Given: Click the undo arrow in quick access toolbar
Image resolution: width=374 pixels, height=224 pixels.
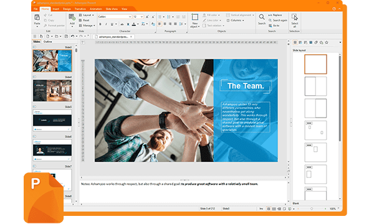Looking at the screenshot, I should pyautogui.click(x=72, y=37).
